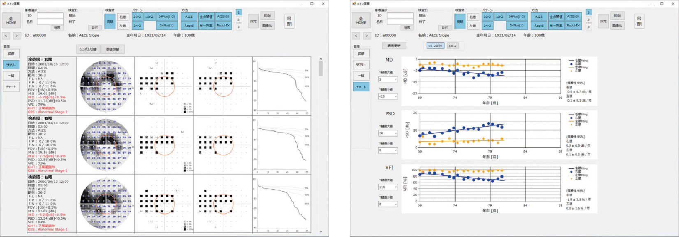Select 10-2 chart filter below patient name
The height and width of the screenshot is (237, 679).
click(452, 46)
